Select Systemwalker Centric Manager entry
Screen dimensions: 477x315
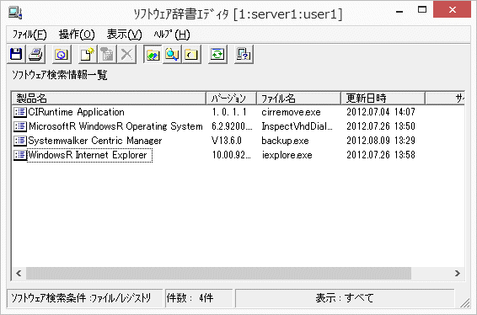tap(95, 141)
